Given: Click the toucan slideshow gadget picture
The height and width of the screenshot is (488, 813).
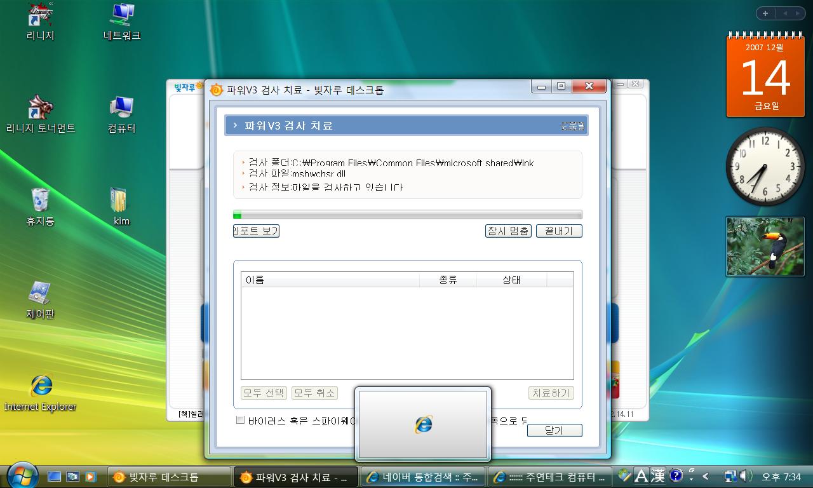Looking at the screenshot, I should pyautogui.click(x=765, y=247).
